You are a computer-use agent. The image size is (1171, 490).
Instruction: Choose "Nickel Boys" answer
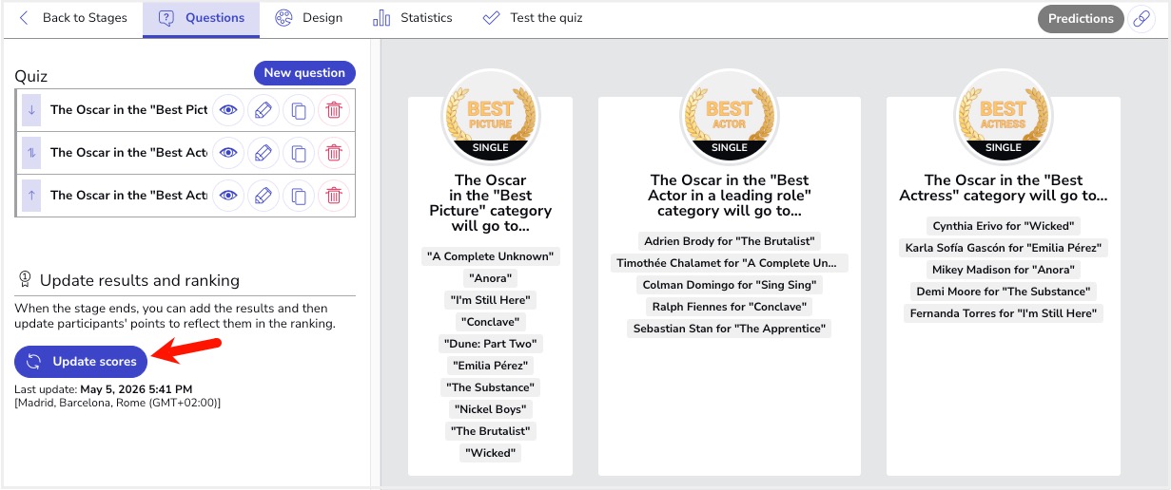[490, 409]
